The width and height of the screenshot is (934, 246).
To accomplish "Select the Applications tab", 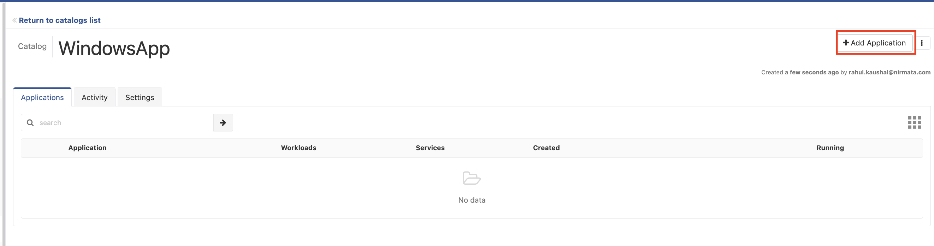I will 42,97.
